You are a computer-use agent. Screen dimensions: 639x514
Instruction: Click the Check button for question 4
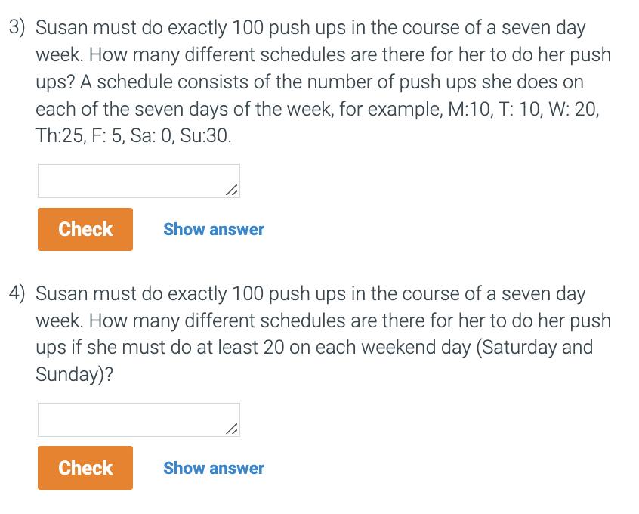click(85, 468)
